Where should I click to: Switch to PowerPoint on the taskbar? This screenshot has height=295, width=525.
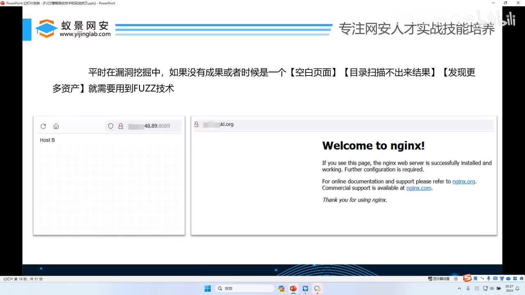pyautogui.click(x=293, y=288)
